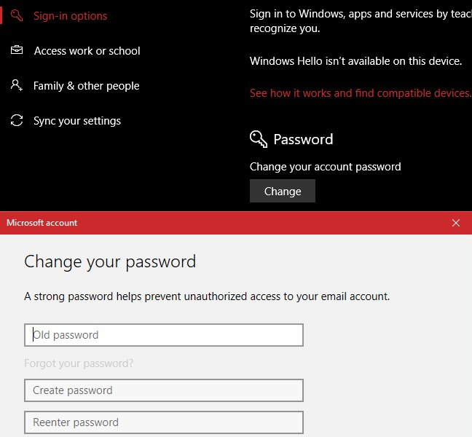Open the Sign-in options page label
472x437 pixels.
pos(70,16)
